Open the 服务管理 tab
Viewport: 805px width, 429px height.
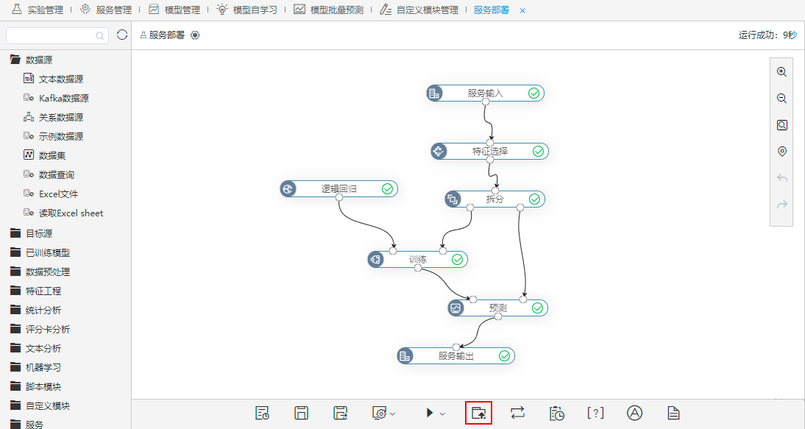coord(106,10)
